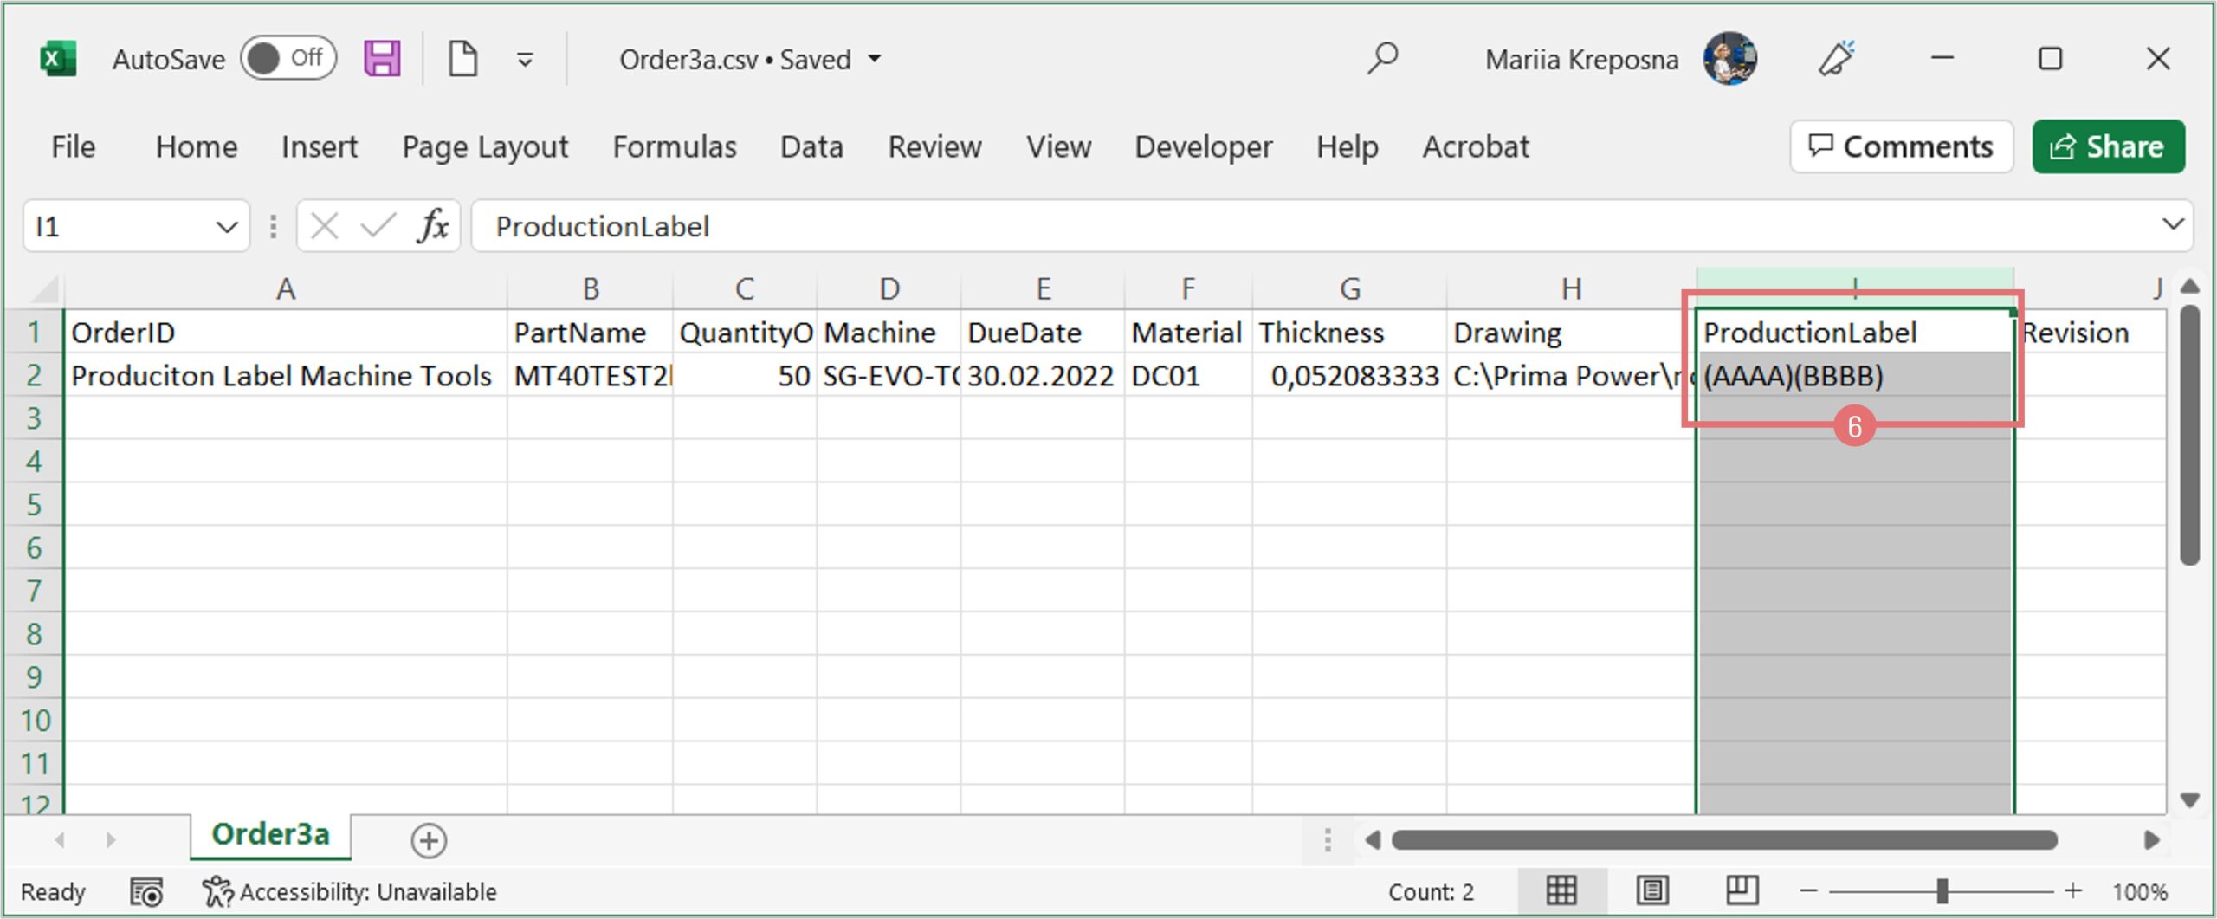Click the green Share button
Image resolution: width=2217 pixels, height=919 pixels.
[x=2108, y=147]
